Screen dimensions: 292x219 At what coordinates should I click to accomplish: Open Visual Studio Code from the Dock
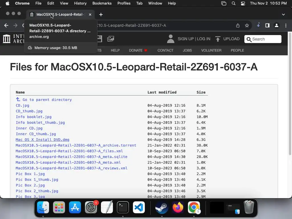[139, 207]
